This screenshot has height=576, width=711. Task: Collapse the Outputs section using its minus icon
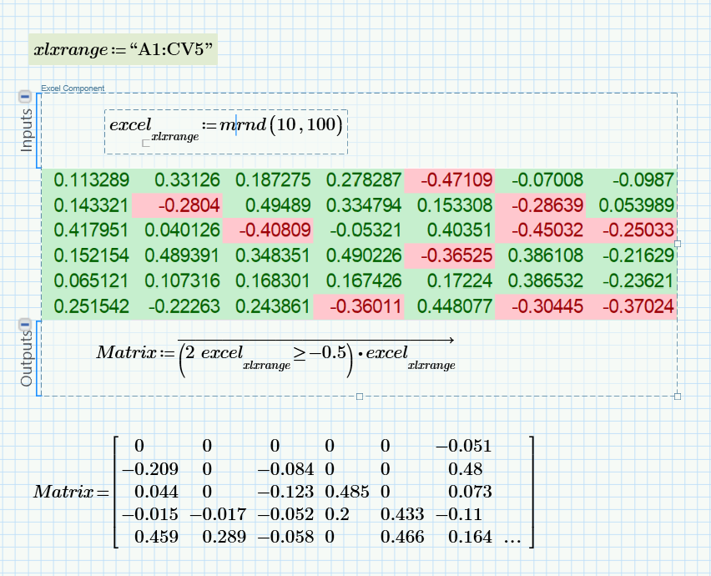(26, 326)
